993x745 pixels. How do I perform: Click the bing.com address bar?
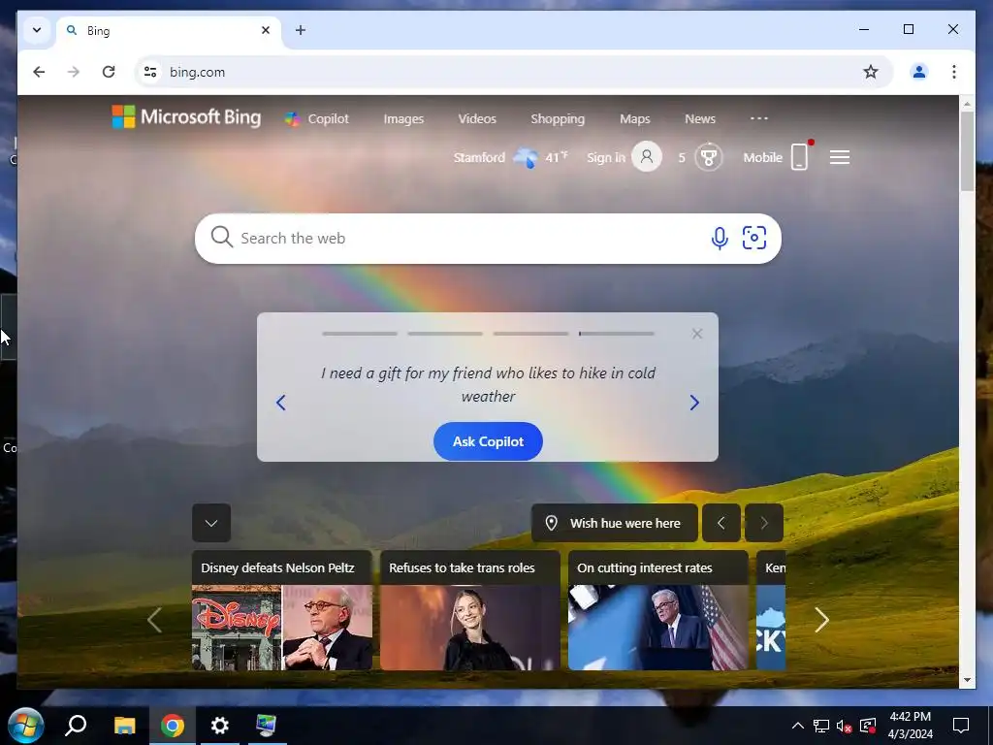pos(513,72)
